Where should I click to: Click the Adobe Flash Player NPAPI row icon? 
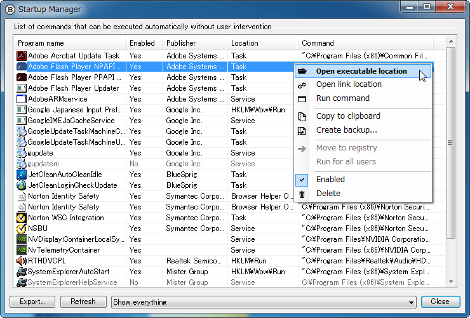pyautogui.click(x=22, y=67)
